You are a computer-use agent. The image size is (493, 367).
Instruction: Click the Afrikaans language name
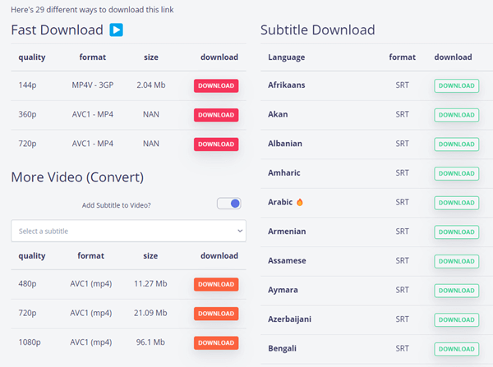[x=287, y=85]
